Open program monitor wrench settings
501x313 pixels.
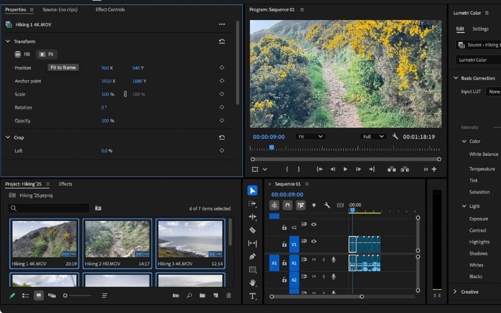(x=395, y=136)
